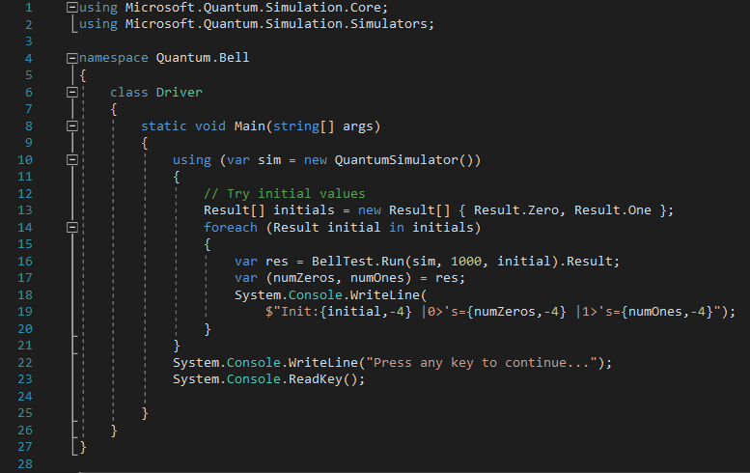Click line number 1 in the gutter
750x473 pixels.
tap(29, 8)
